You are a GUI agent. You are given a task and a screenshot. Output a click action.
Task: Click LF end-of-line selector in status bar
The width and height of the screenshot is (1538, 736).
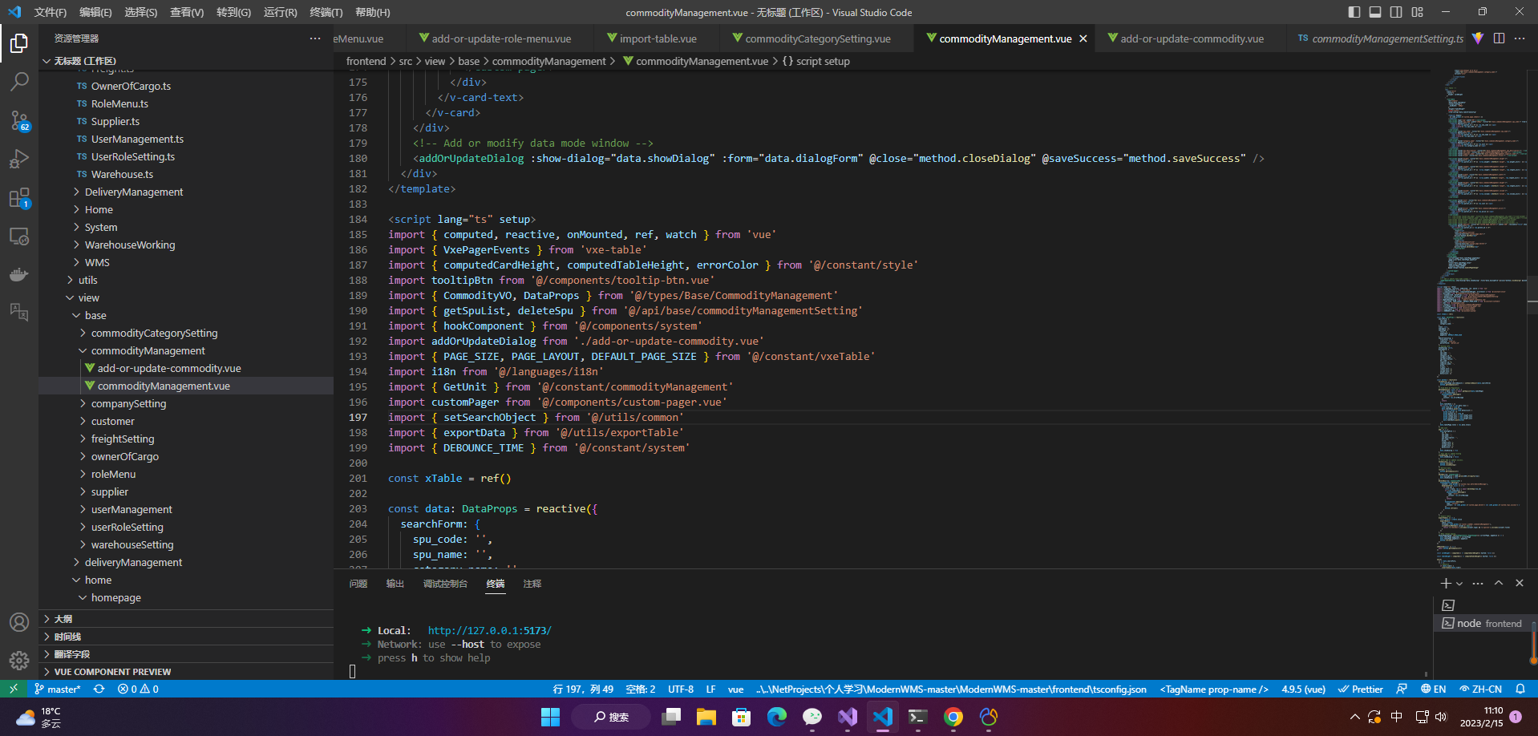pyautogui.click(x=710, y=689)
